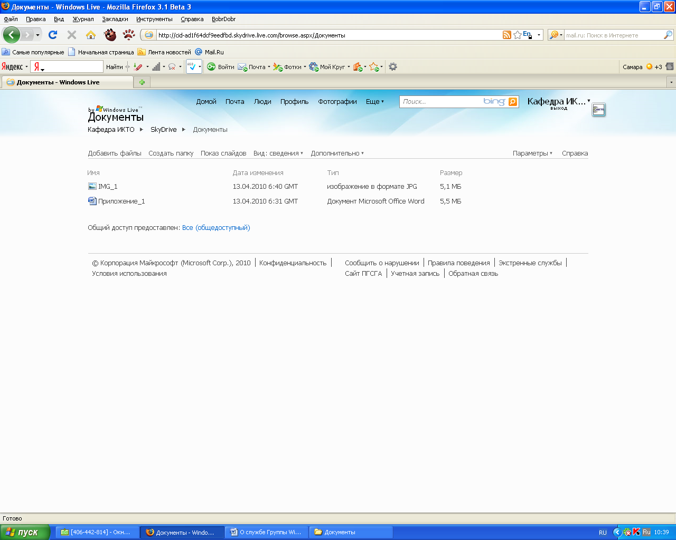Click the Yandex spell-check checkmark icon
The width and height of the screenshot is (676, 540).
click(x=192, y=67)
